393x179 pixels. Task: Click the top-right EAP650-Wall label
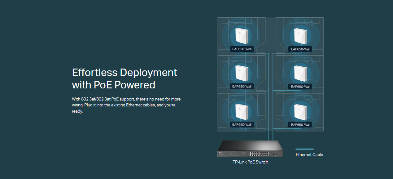tap(300, 49)
